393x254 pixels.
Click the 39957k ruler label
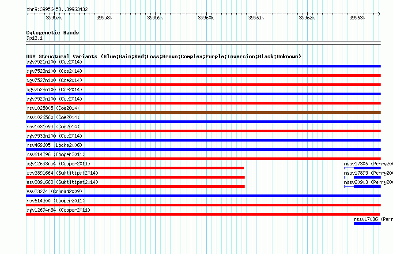tap(54, 18)
